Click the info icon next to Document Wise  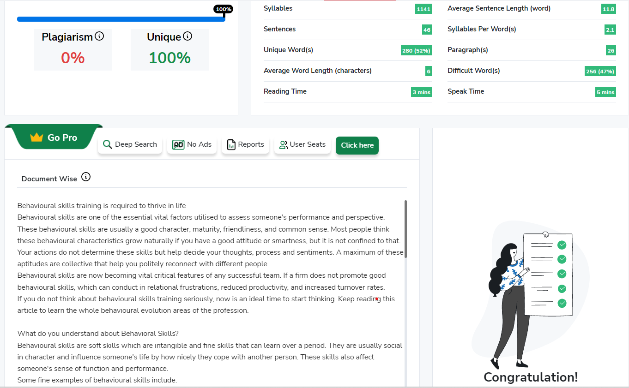click(x=86, y=177)
